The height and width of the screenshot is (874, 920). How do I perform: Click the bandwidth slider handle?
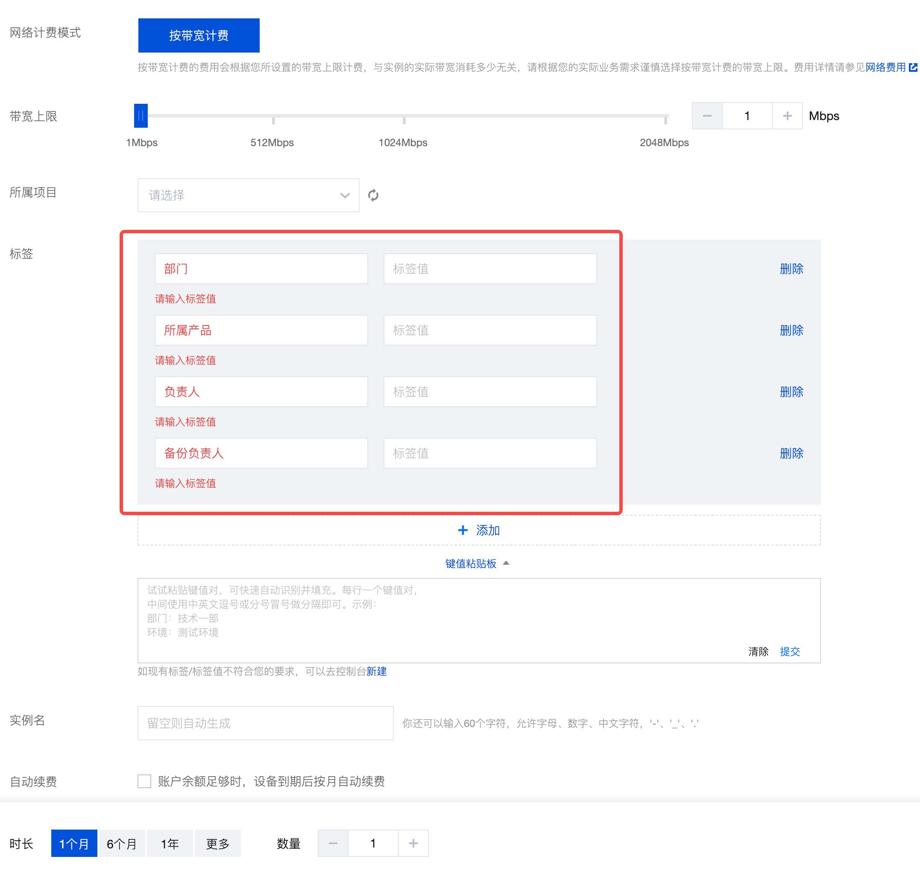coord(141,116)
